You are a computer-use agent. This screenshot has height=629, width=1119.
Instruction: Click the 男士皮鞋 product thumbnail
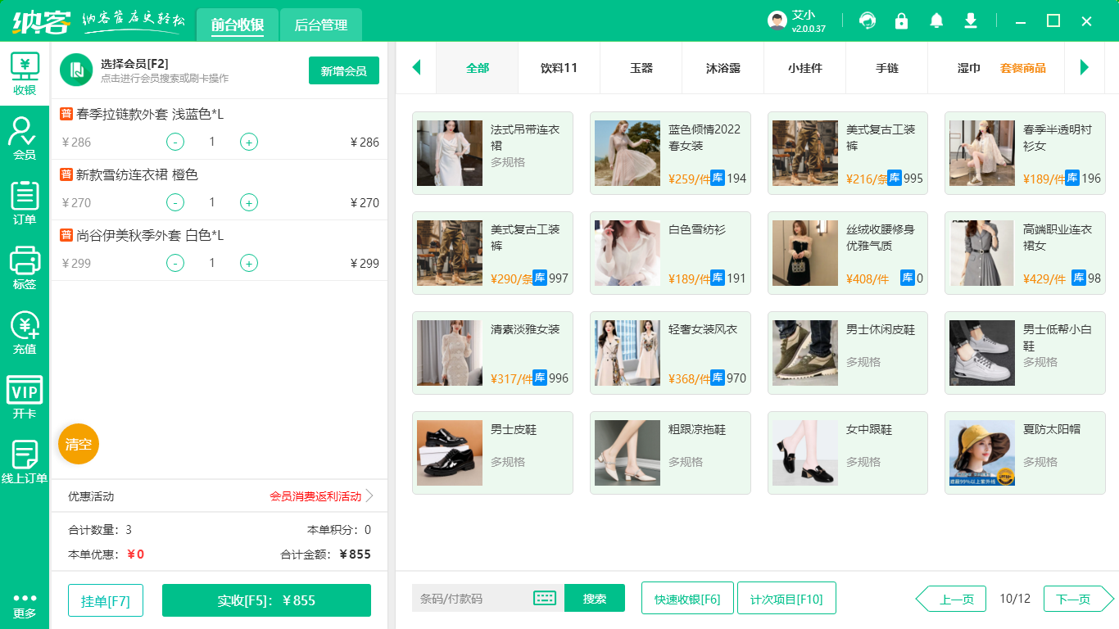[450, 453]
